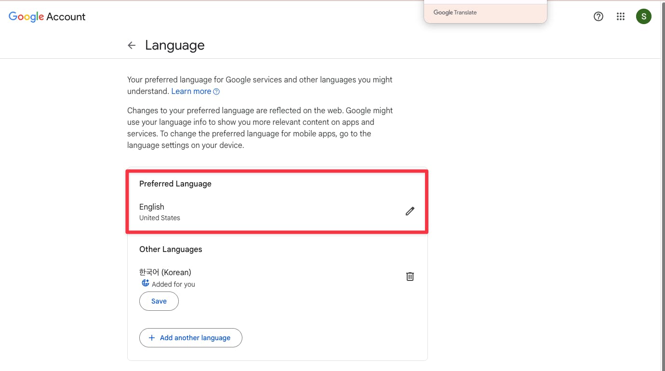Open the Help icon in the header
665x371 pixels.
(598, 16)
